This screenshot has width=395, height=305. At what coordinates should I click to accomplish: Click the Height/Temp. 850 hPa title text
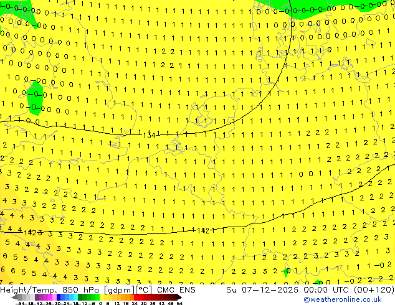click(49, 290)
